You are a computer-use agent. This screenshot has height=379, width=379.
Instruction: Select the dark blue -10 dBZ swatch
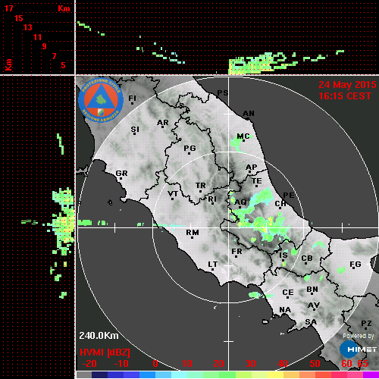(115, 374)
